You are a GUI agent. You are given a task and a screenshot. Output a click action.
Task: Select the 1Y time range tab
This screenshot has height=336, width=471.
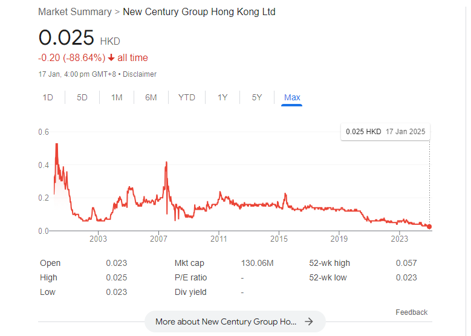point(223,97)
